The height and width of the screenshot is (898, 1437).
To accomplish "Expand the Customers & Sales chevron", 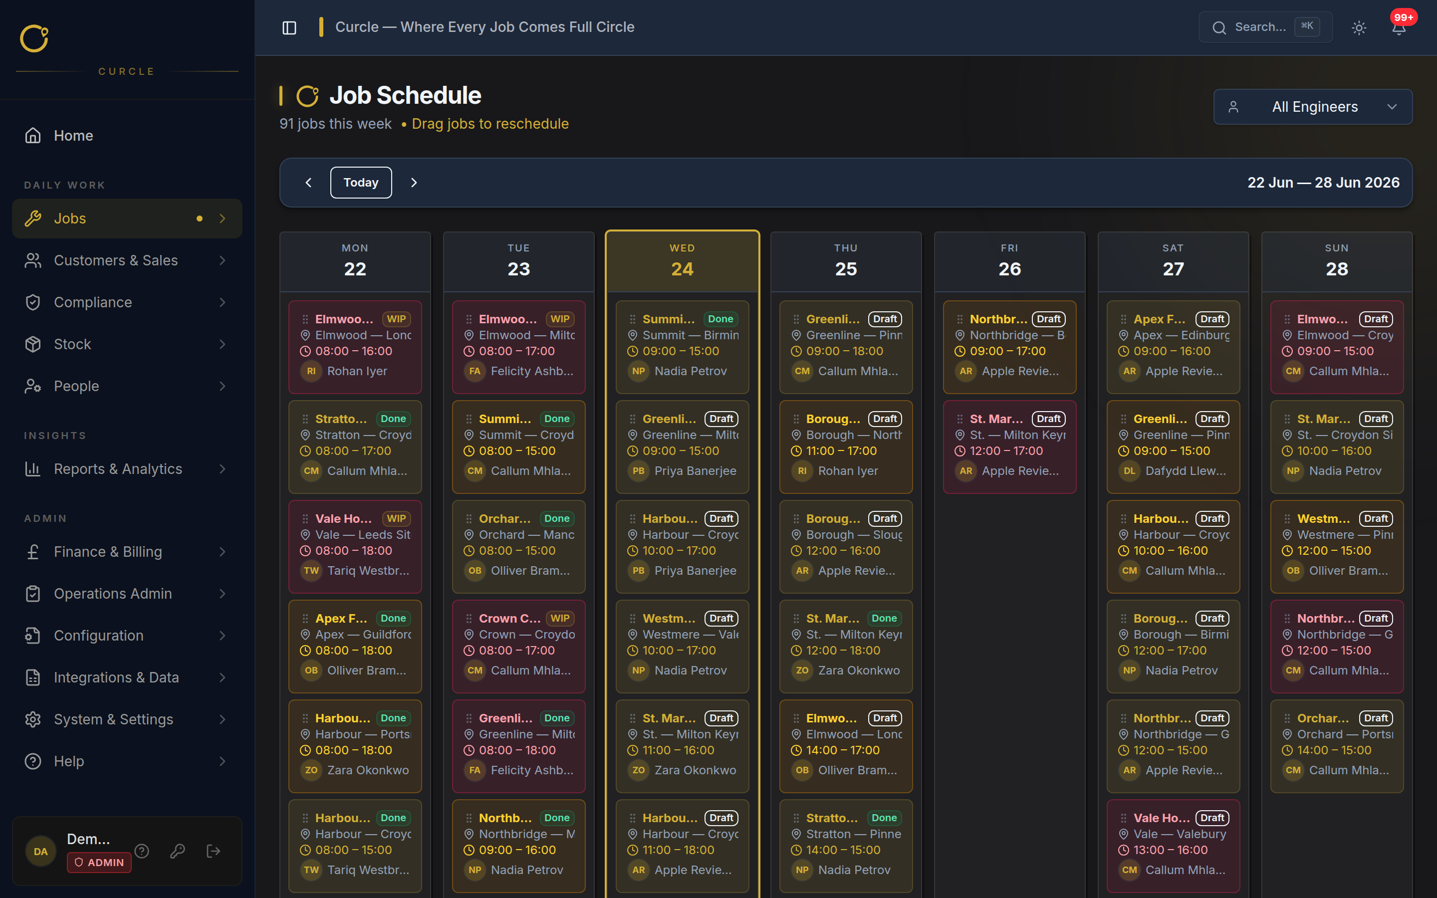I will click(x=223, y=260).
